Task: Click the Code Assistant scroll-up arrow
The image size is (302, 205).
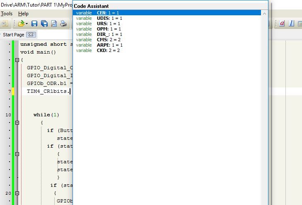Action: 264,14
